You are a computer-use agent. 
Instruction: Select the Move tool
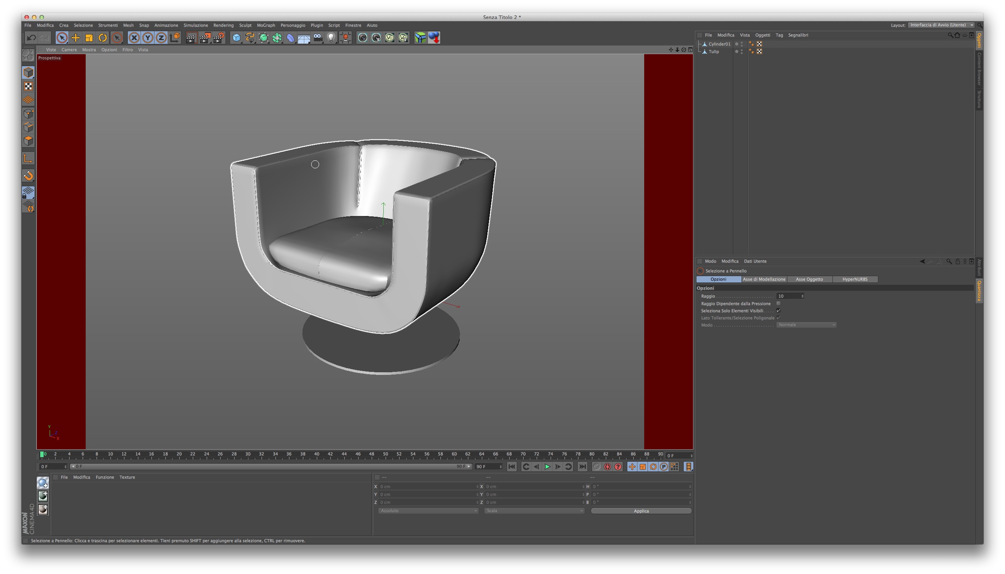[75, 38]
